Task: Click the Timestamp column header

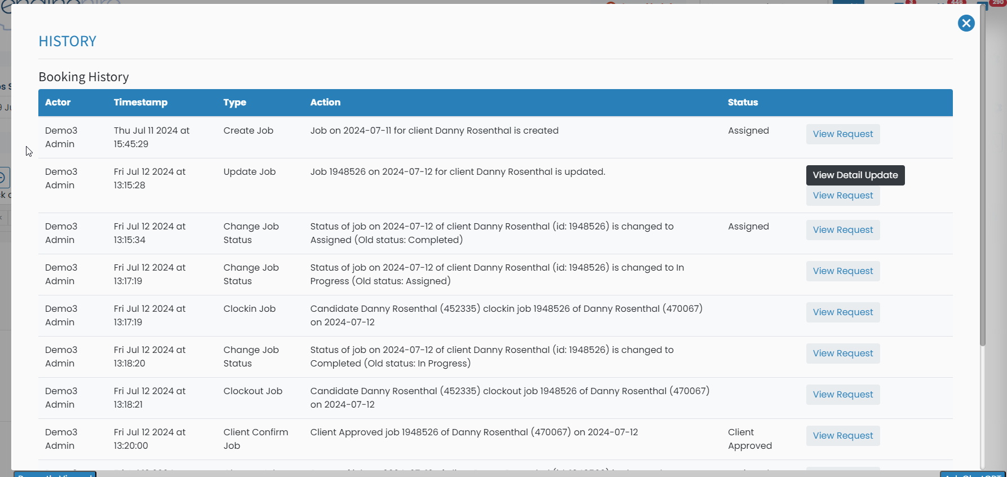Action: tap(140, 103)
